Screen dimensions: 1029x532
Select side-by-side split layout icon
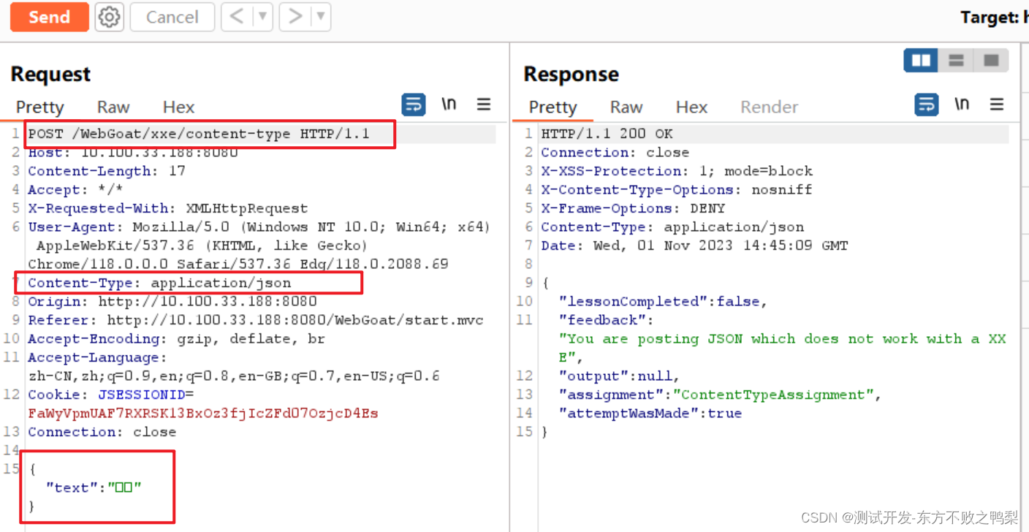point(921,61)
